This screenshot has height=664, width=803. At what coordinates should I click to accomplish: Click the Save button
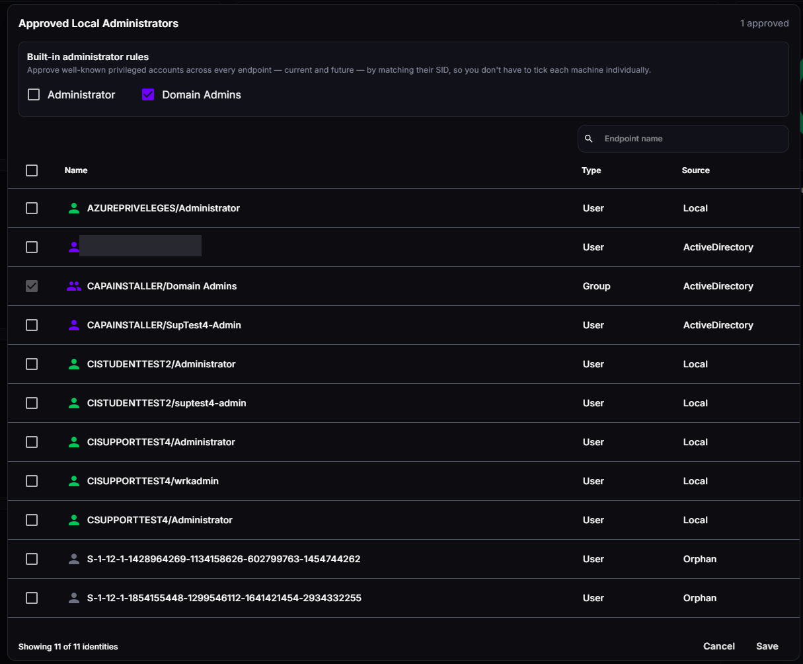[767, 646]
